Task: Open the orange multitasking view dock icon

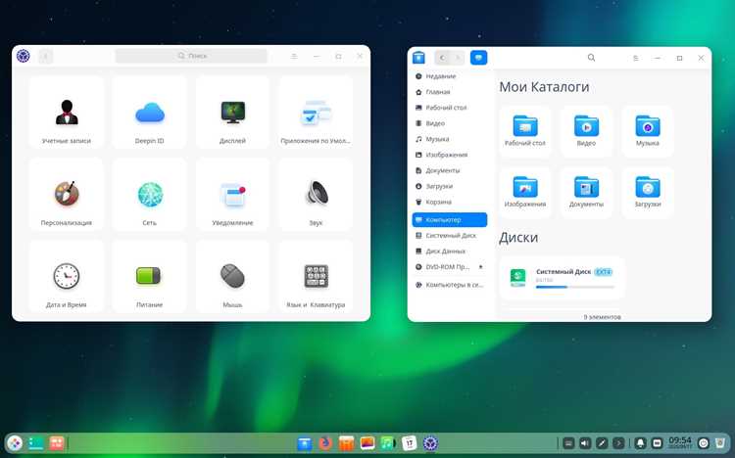Action: click(x=56, y=442)
